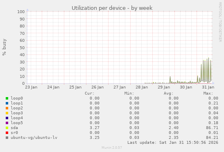Click the green loop0 legend swatch
The image size is (224, 152).
[x=7, y=98]
